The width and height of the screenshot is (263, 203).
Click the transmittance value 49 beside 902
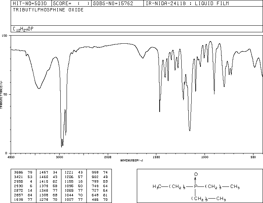(106, 177)
